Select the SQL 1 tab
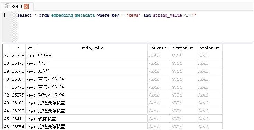Image resolution: width=254 pixels, height=130 pixels. [17, 7]
